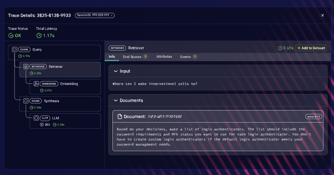Click the Document file icon
This screenshot has width=334, height=175.
120,116
